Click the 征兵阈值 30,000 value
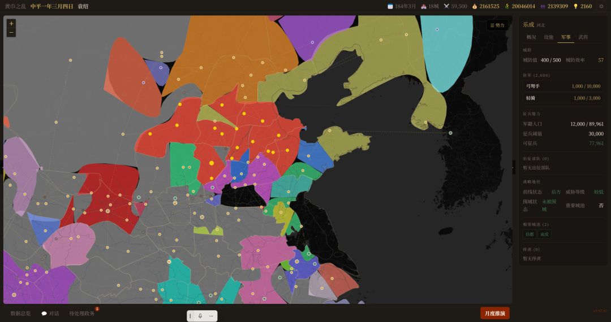 tap(596, 133)
